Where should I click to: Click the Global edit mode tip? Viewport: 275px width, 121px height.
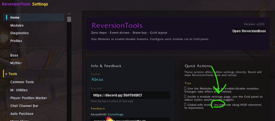point(223,106)
